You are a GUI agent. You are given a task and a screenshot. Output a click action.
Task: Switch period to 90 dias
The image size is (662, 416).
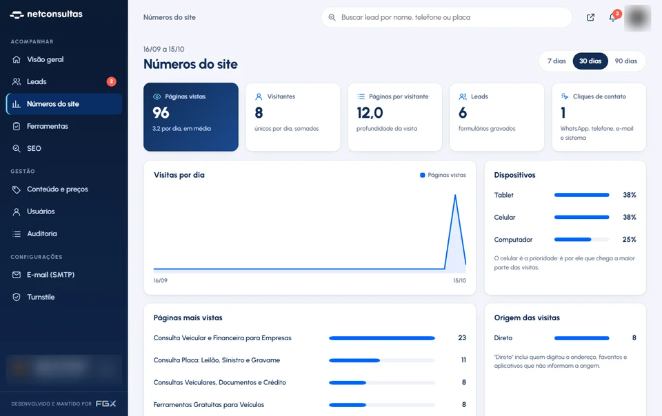coord(625,61)
